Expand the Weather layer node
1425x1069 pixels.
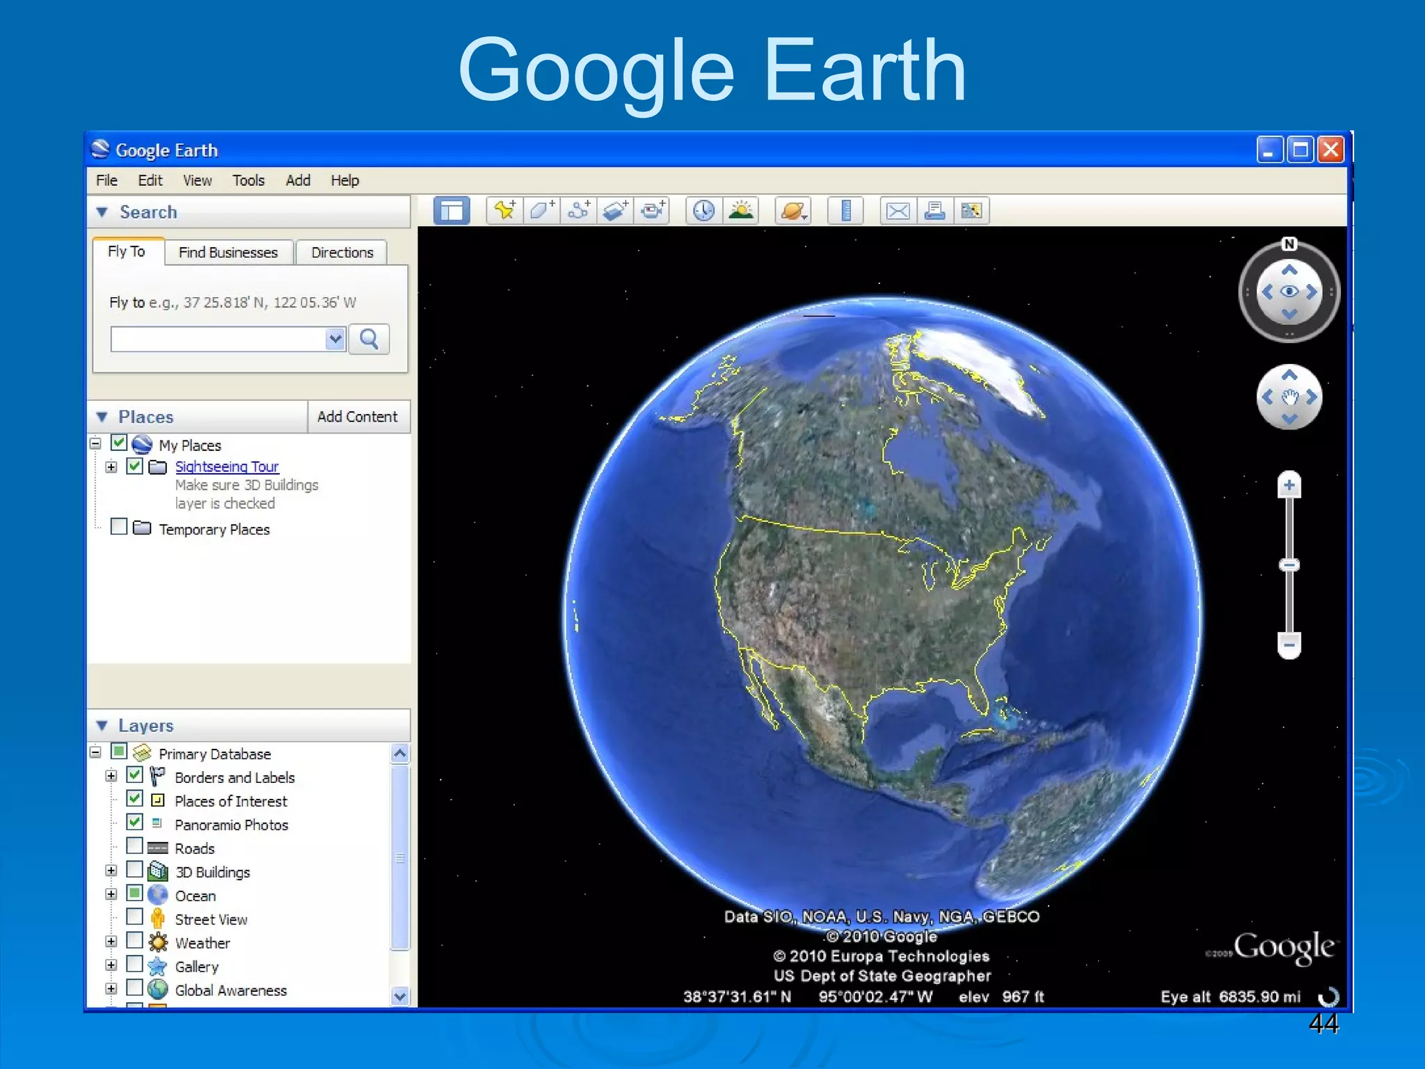(111, 942)
